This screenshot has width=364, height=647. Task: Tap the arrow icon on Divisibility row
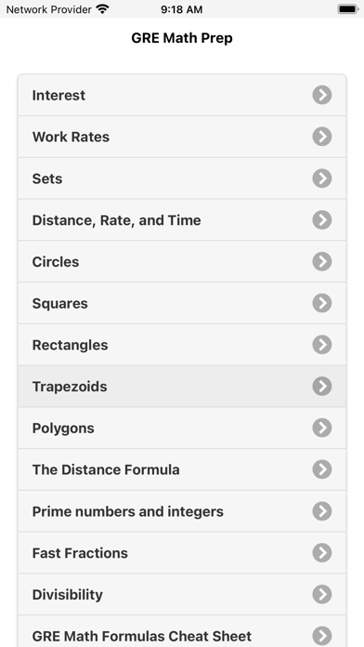tap(322, 594)
